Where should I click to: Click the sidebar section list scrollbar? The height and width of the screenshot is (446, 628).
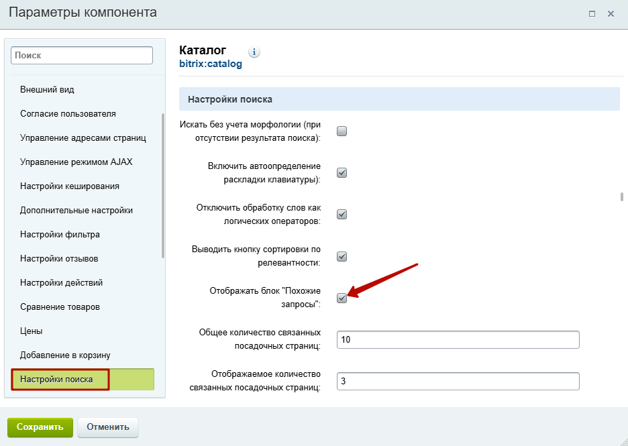coord(162,186)
